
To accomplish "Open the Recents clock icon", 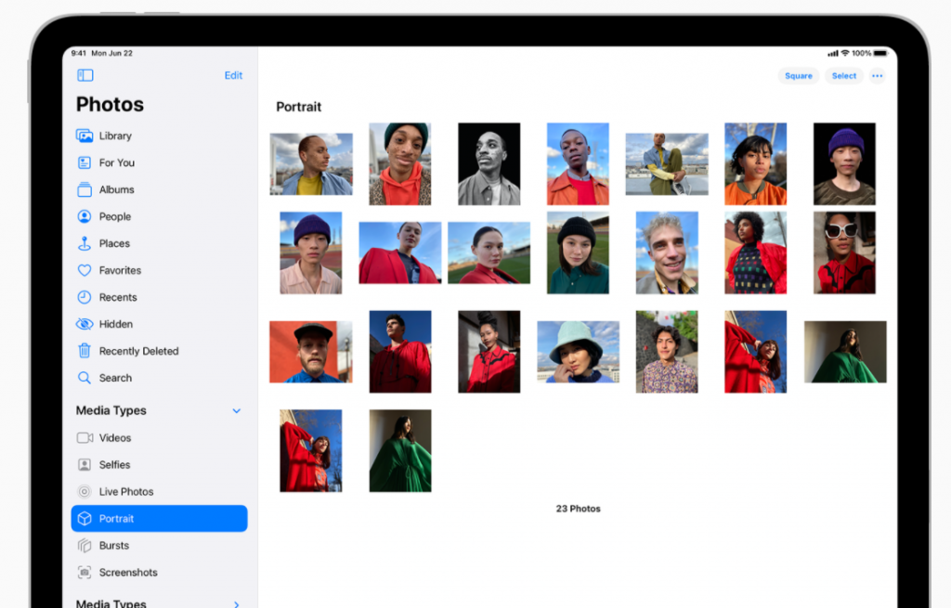I will pyautogui.click(x=85, y=297).
